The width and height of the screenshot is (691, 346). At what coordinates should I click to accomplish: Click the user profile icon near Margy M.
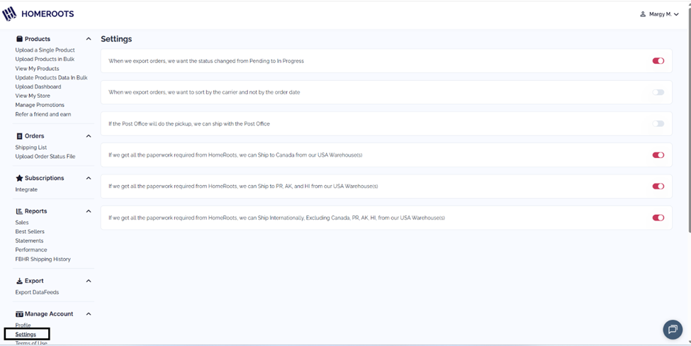point(643,14)
